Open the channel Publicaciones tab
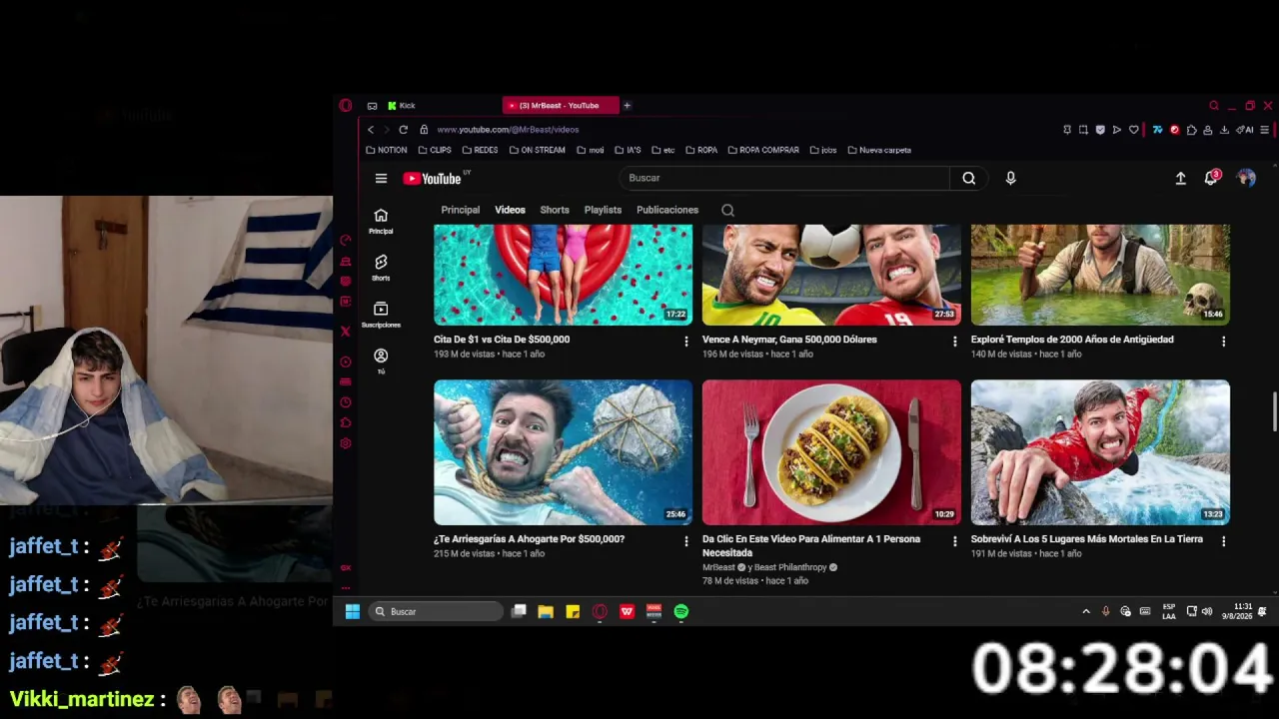 (x=667, y=211)
